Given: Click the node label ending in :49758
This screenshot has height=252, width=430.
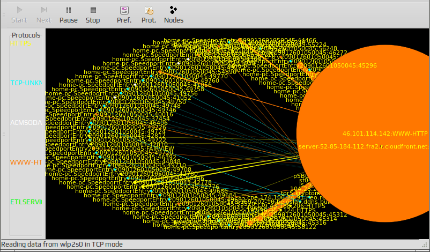Looking at the screenshot, I should click(128, 89).
